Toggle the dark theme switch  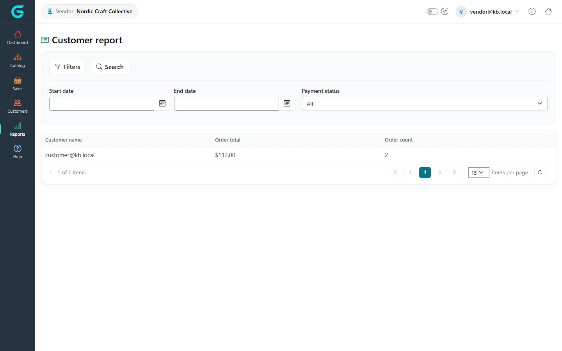(432, 11)
